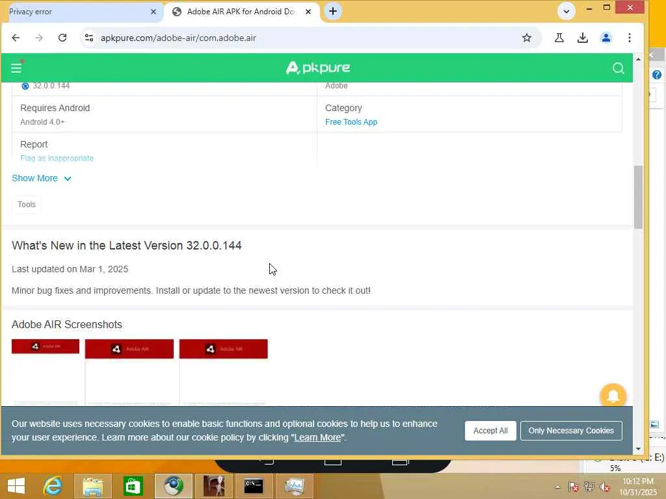666x499 pixels.
Task: Open Windows Store from the taskbar
Action: point(133,486)
